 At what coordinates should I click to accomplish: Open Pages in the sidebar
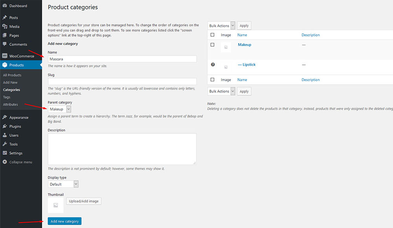point(14,36)
